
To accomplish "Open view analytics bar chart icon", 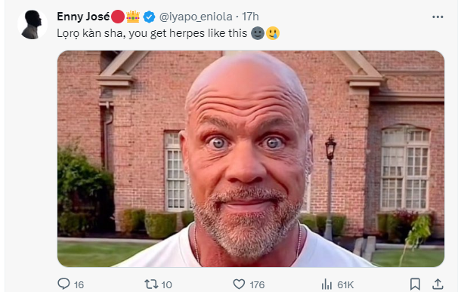I will [x=326, y=284].
